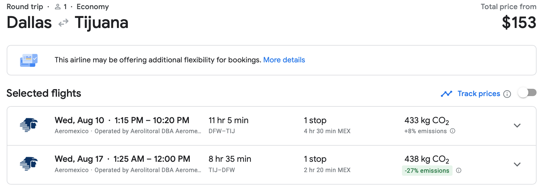Click info icon beside +8% emissions

[453, 131]
